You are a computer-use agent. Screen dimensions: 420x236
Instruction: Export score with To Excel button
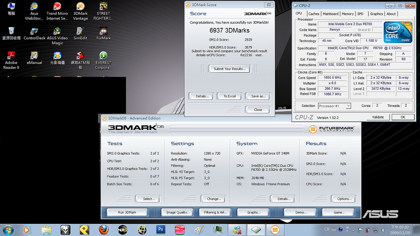tap(230, 96)
